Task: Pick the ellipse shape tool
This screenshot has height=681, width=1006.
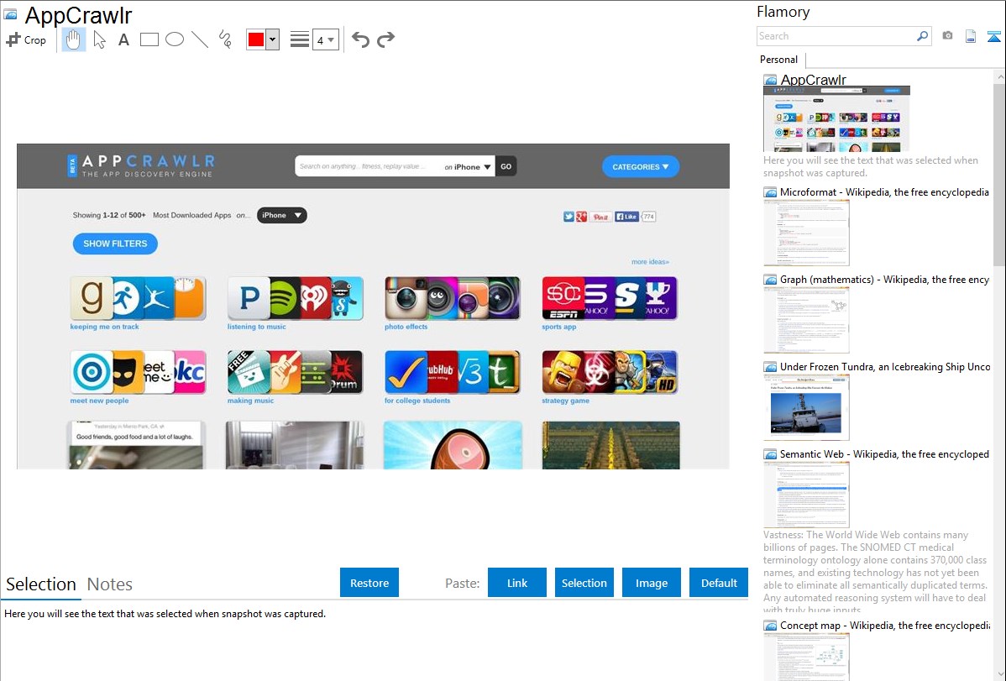Action: point(175,39)
